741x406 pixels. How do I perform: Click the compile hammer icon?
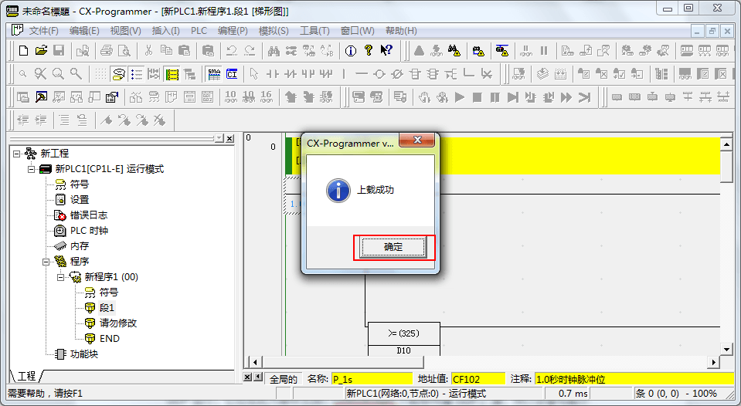pos(41,97)
